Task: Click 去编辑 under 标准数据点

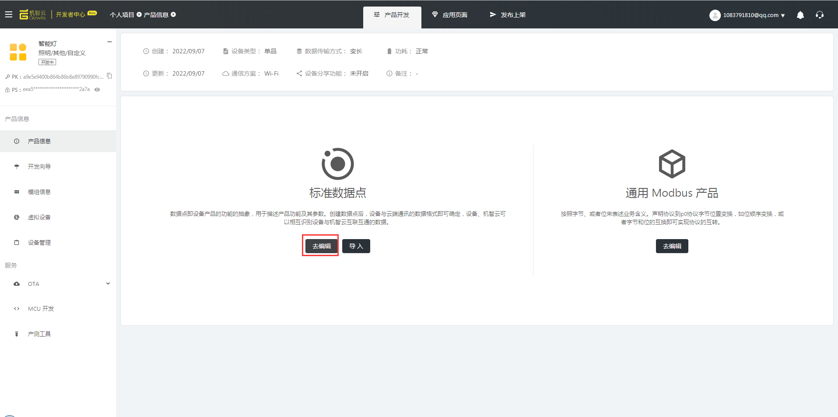Action: (321, 246)
